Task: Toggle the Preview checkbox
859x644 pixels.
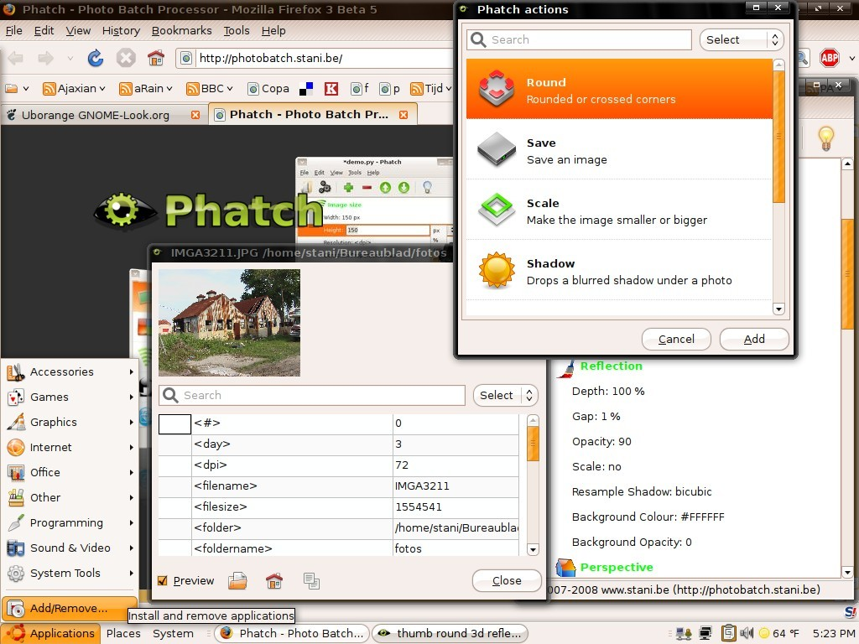Action: tap(163, 580)
